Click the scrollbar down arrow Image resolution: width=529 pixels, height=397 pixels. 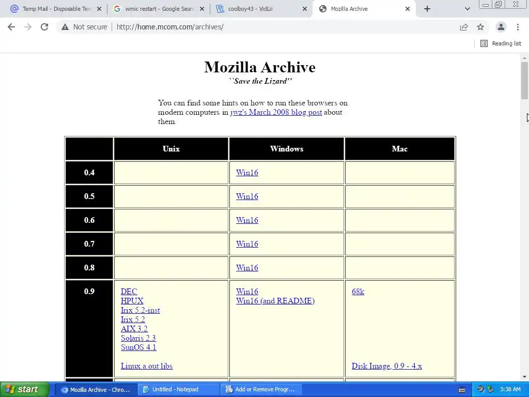coord(524,376)
